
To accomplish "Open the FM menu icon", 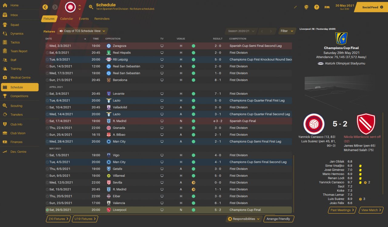I will [x=327, y=7].
